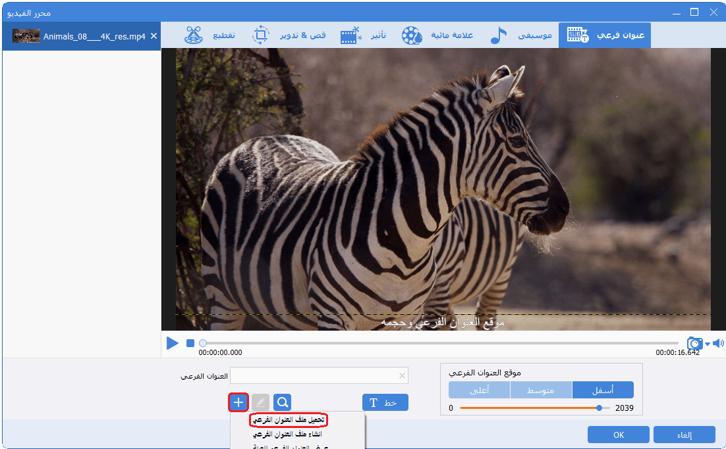Click the search subtitle magnifier button
This screenshot has width=726, height=449.
click(x=282, y=402)
